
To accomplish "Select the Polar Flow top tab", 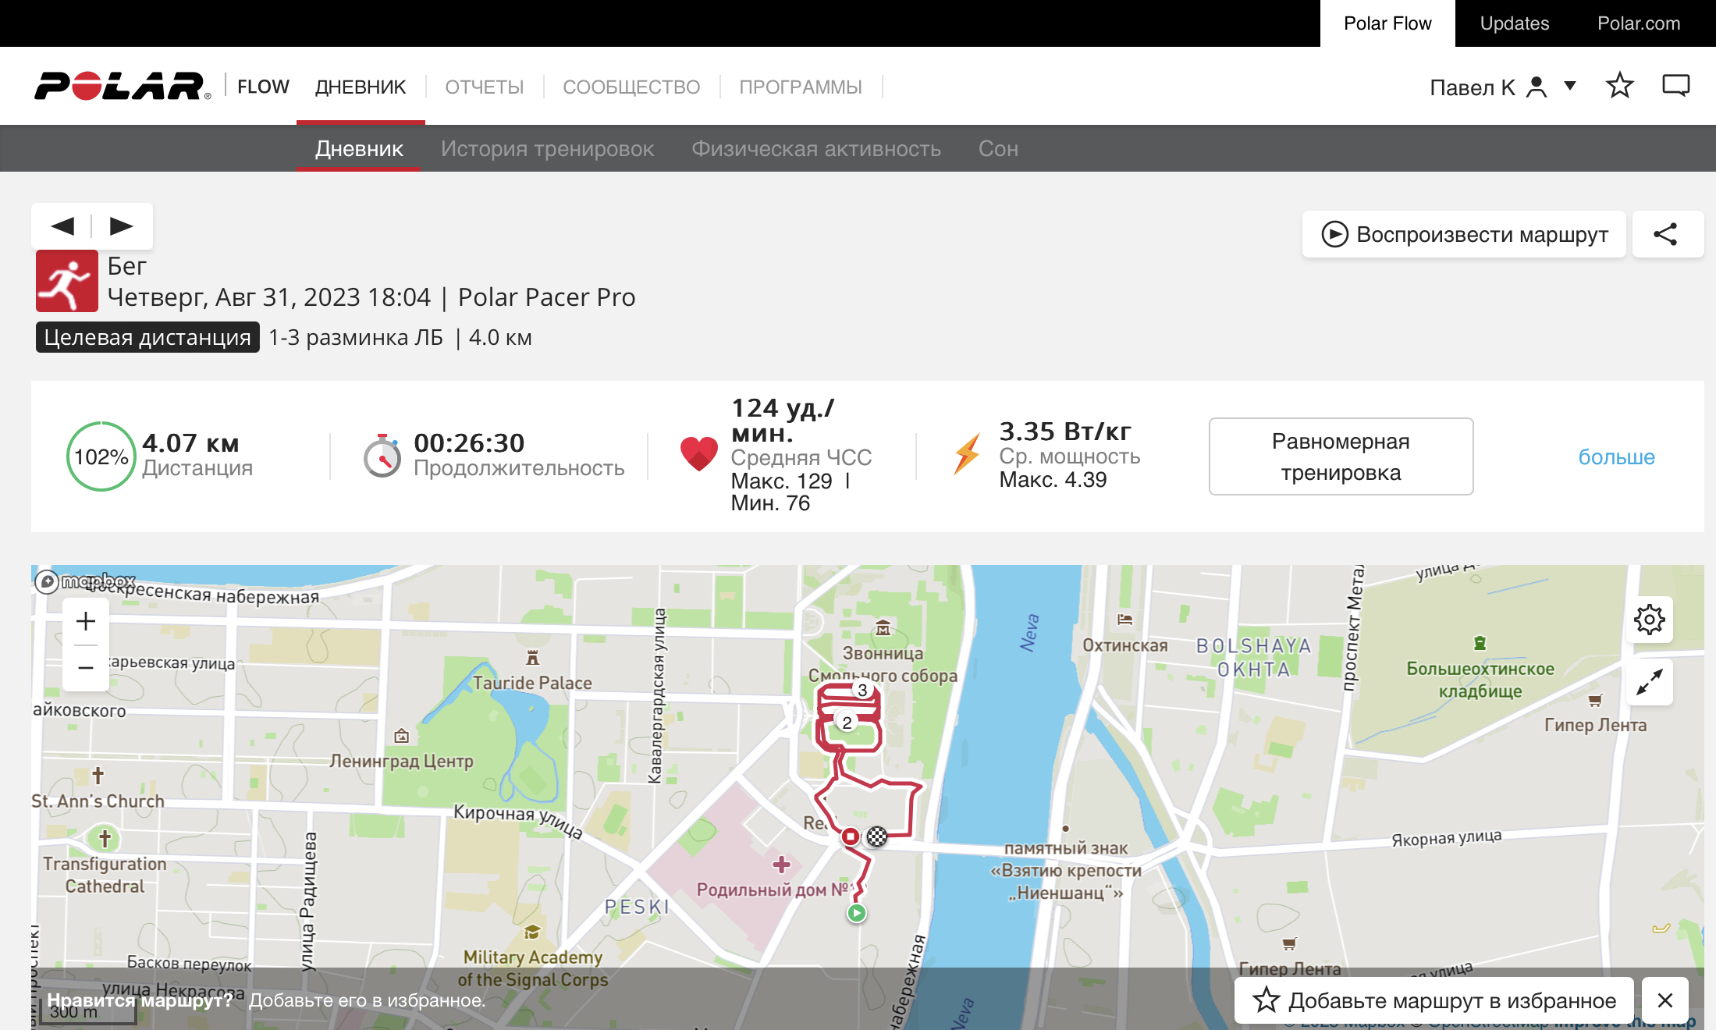I will 1387,23.
